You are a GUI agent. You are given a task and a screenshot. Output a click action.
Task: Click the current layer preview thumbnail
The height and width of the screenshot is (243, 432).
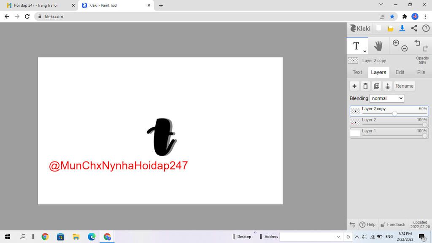(353, 60)
